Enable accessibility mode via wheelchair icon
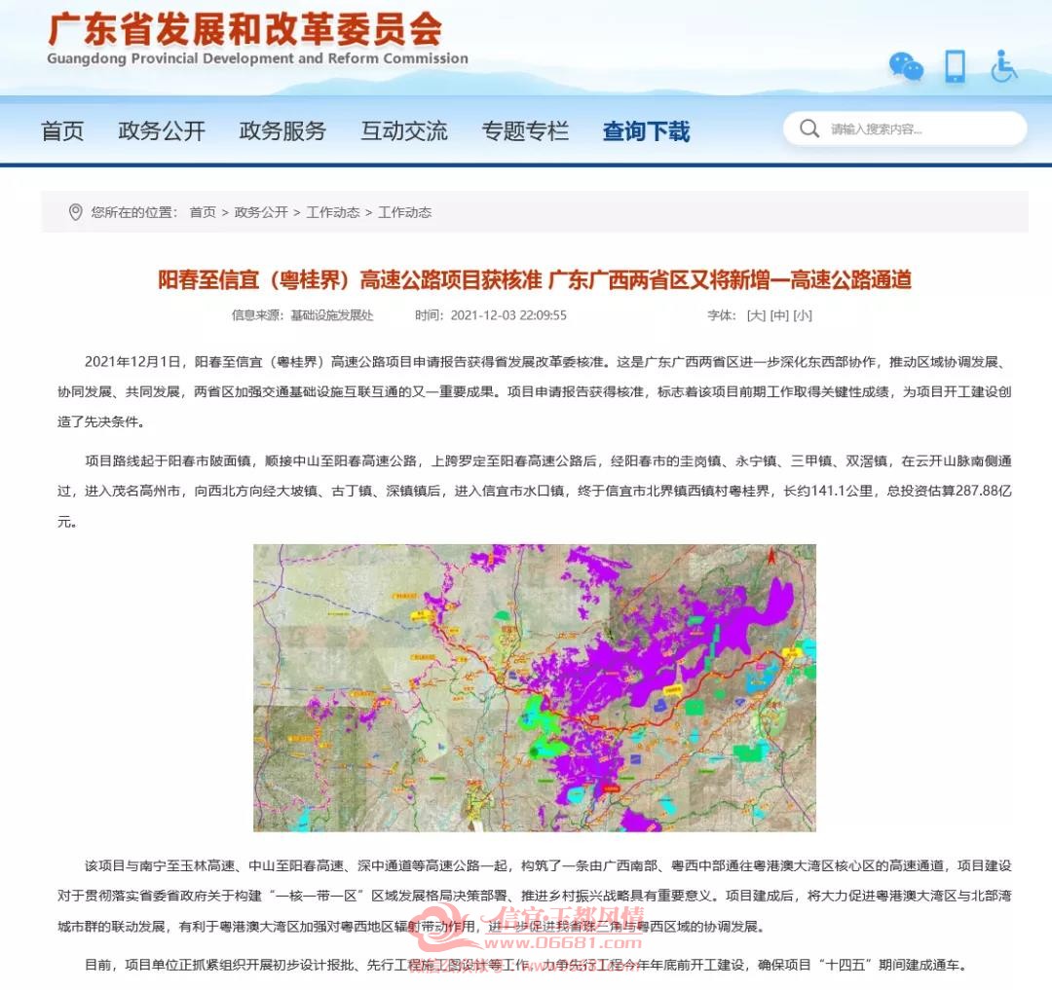Viewport: 1052px width, 990px height. click(1003, 66)
